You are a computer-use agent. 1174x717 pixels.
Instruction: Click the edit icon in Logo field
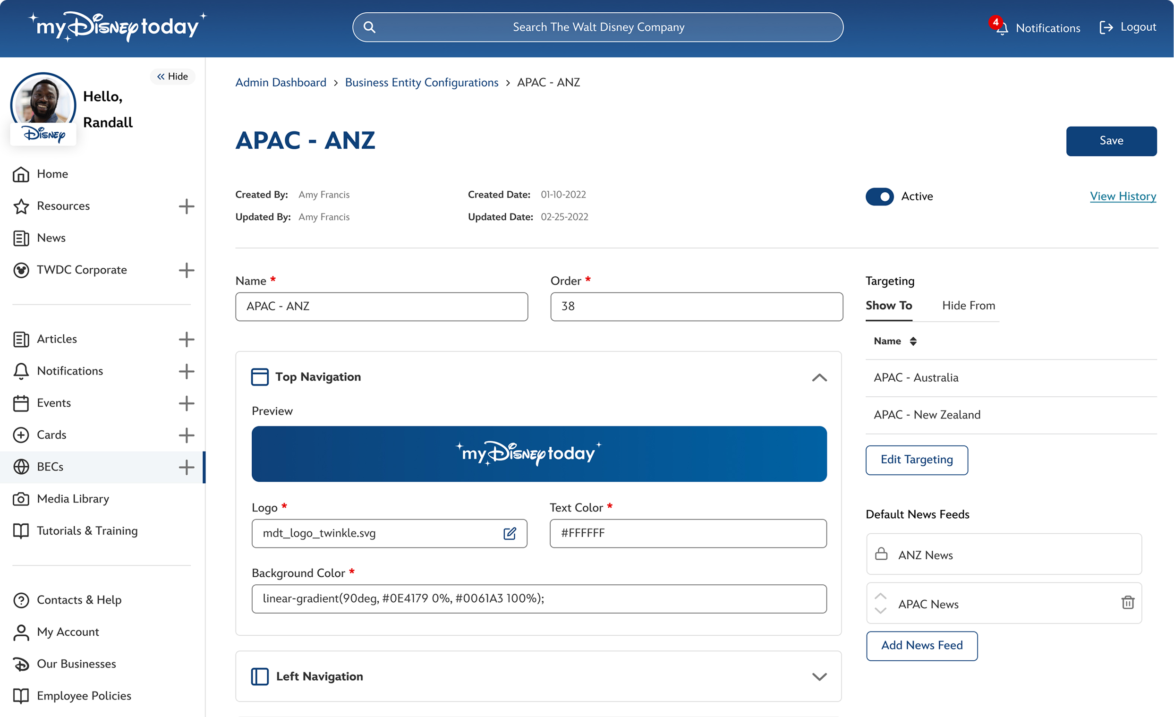pyautogui.click(x=510, y=533)
